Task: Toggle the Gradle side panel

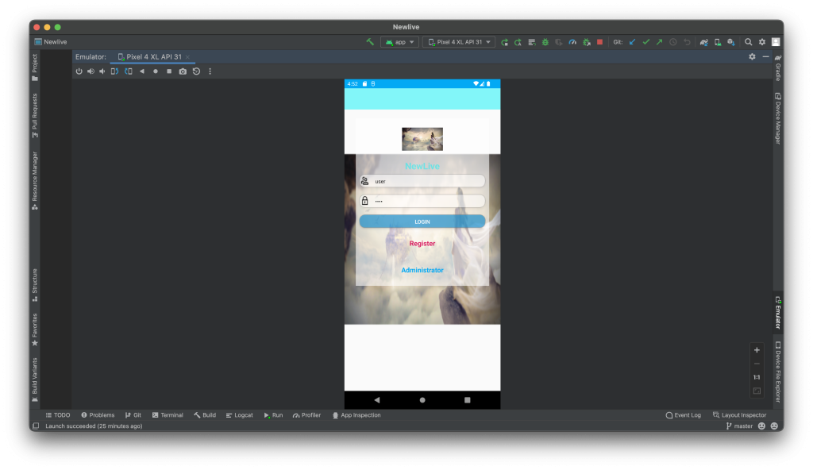Action: [778, 68]
